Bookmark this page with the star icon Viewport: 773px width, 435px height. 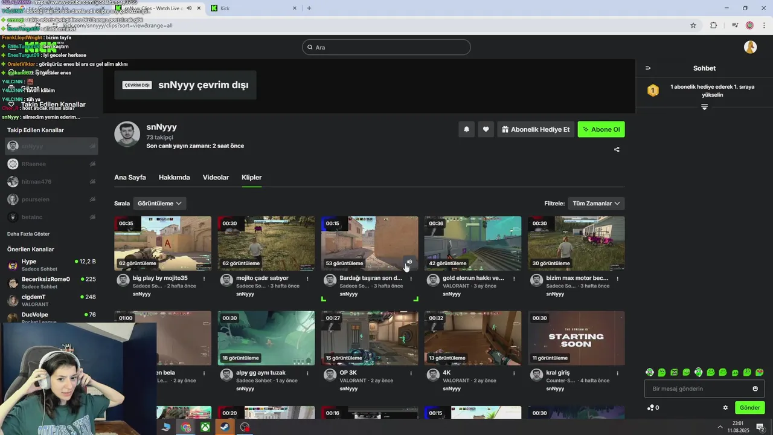point(693,25)
